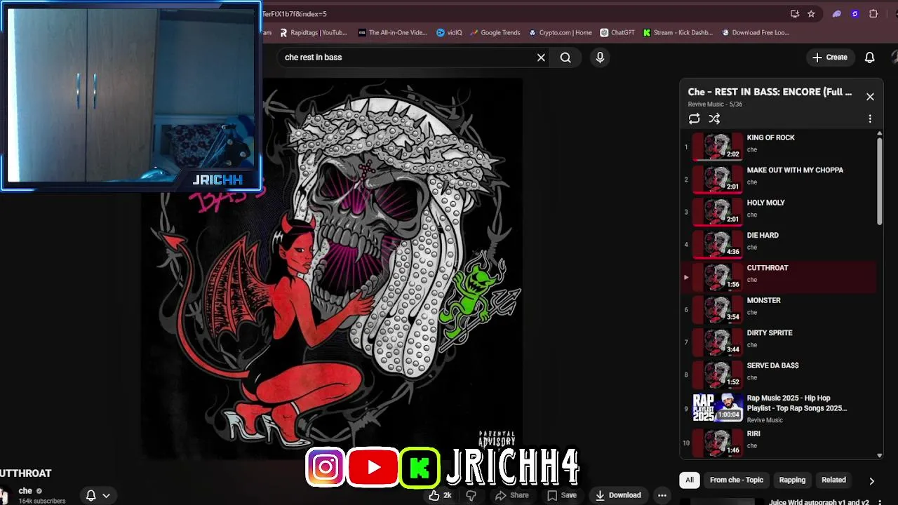Download the video
Image resolution: width=898 pixels, height=505 pixels.
click(x=618, y=495)
